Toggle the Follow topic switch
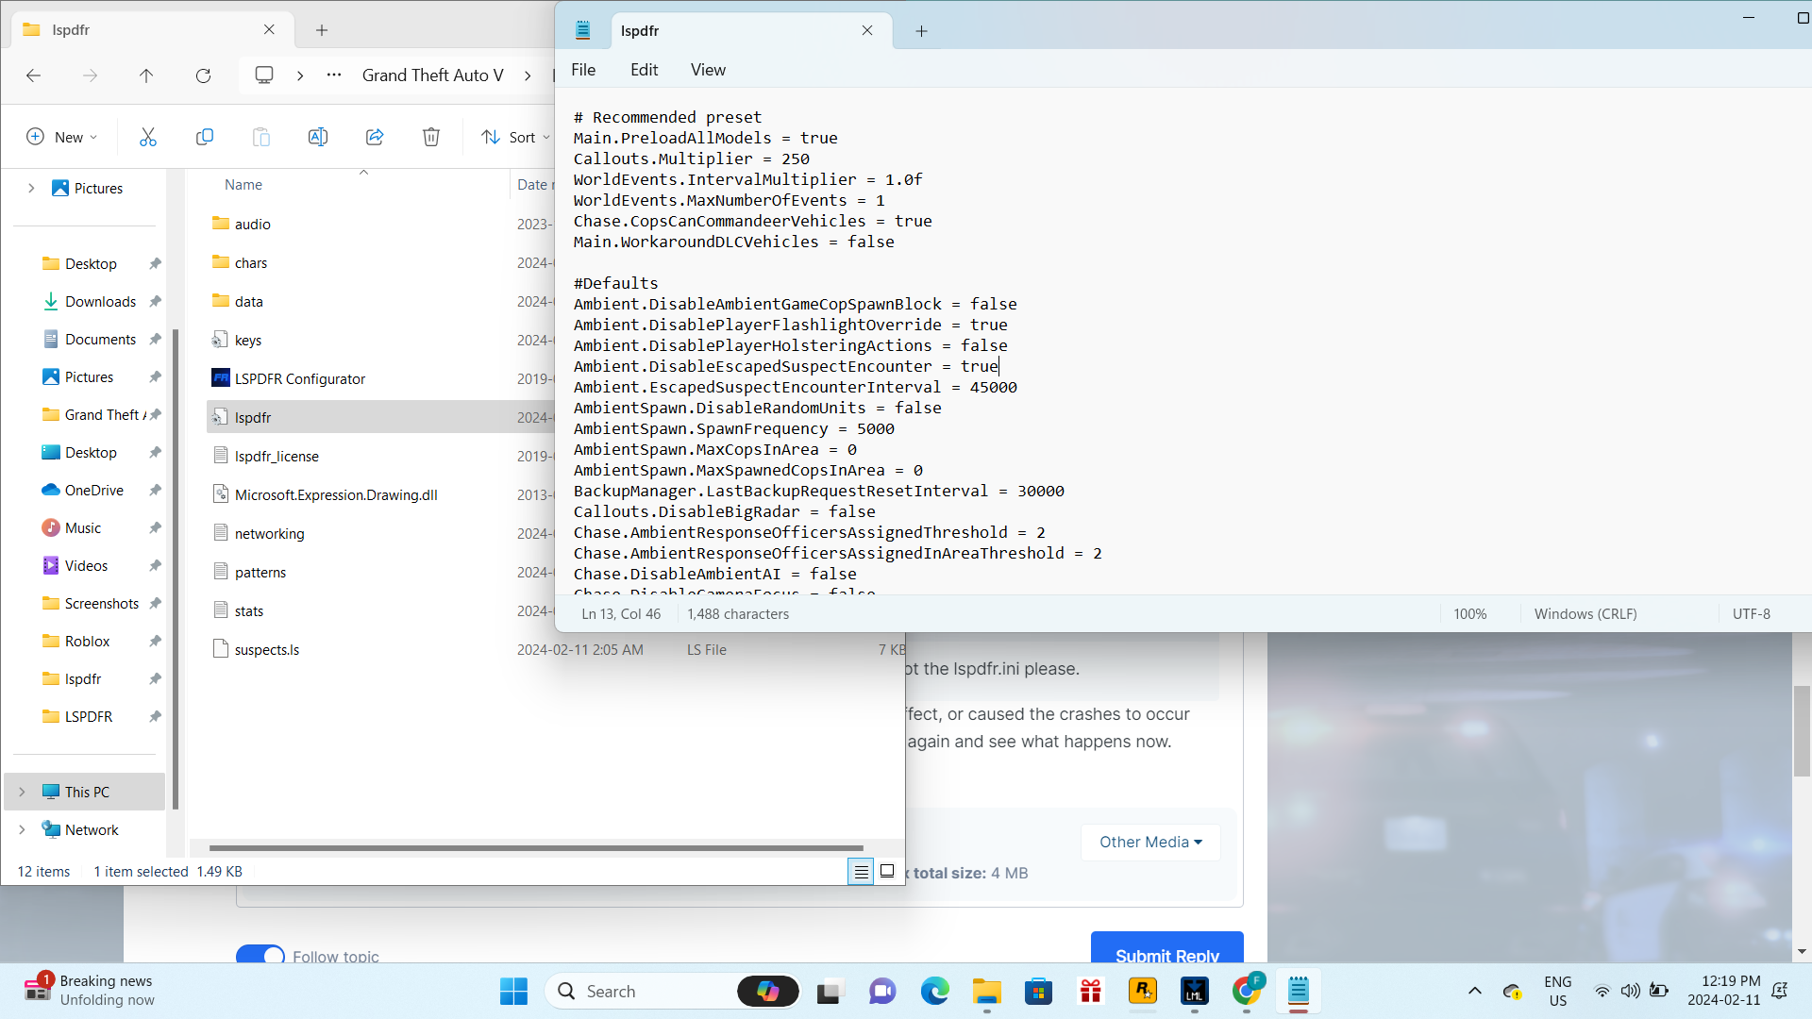The height and width of the screenshot is (1019, 1812). (x=260, y=955)
